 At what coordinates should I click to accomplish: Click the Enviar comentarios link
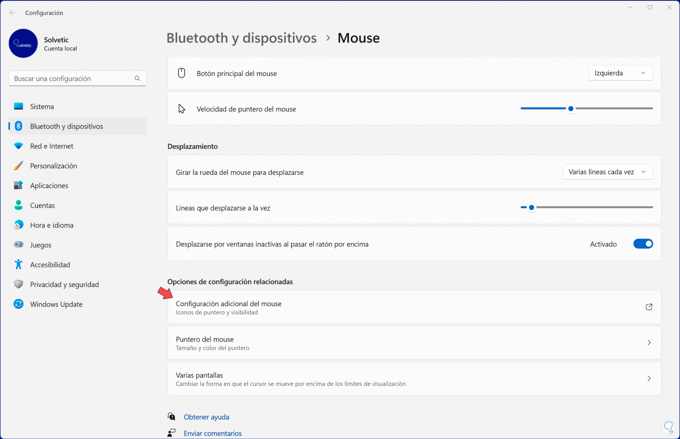click(213, 433)
